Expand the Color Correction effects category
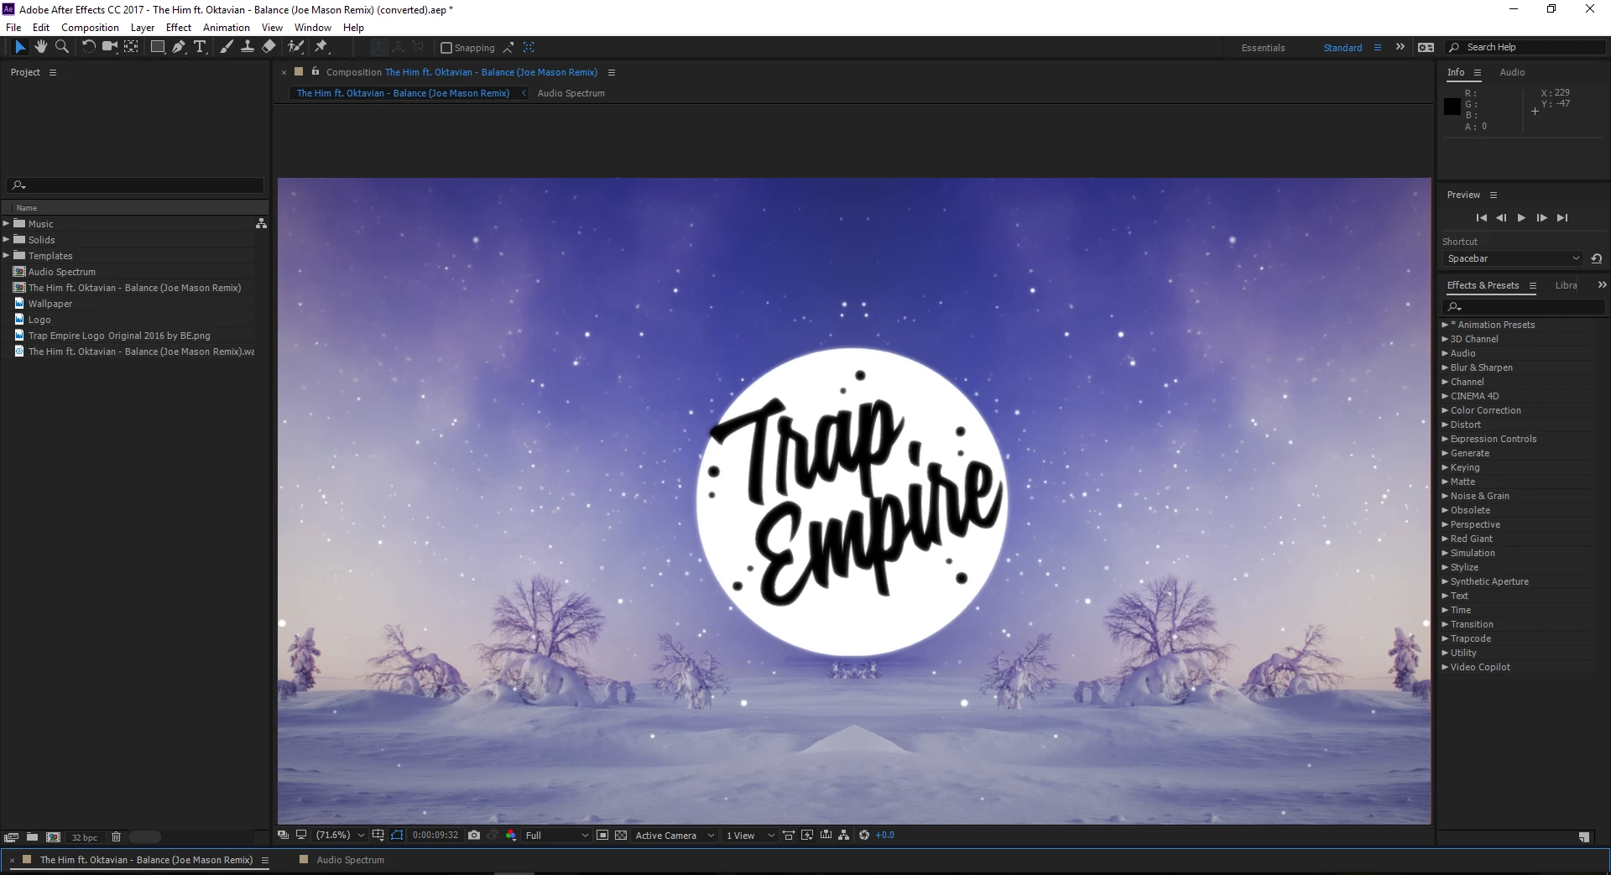 [x=1445, y=410]
